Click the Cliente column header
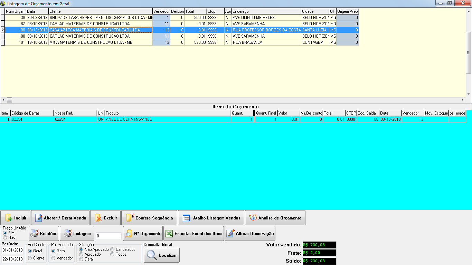Image resolution: width=472 pixels, height=265 pixels. click(100, 11)
